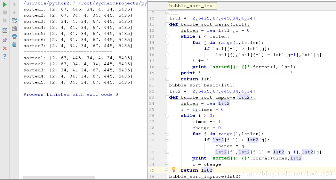Print console output using printer icon
Screen dimensions: 336x180
pos(14,36)
